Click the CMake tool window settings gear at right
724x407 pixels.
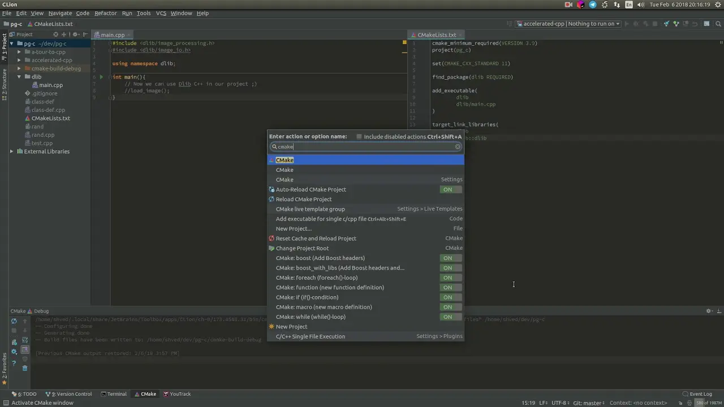coord(709,311)
